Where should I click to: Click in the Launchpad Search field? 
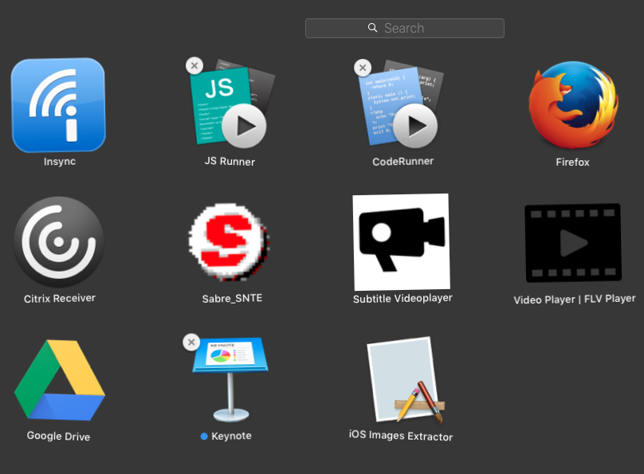pos(405,29)
